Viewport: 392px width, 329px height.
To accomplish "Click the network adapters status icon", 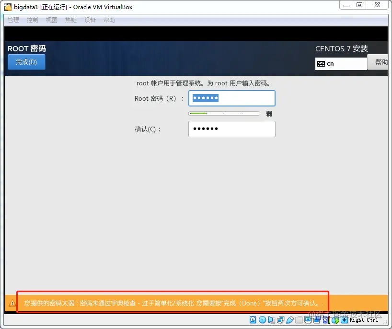I will 281,320.
